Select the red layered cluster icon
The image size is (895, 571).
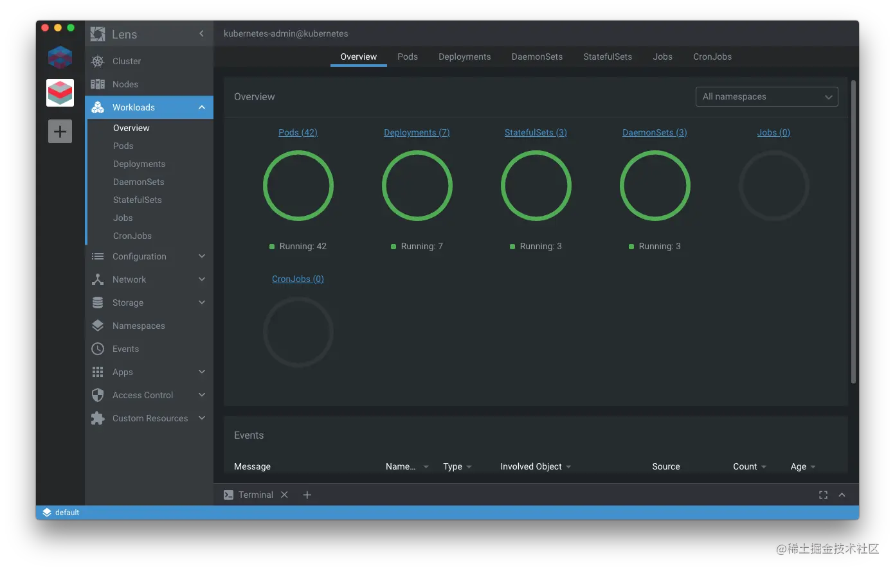click(60, 92)
